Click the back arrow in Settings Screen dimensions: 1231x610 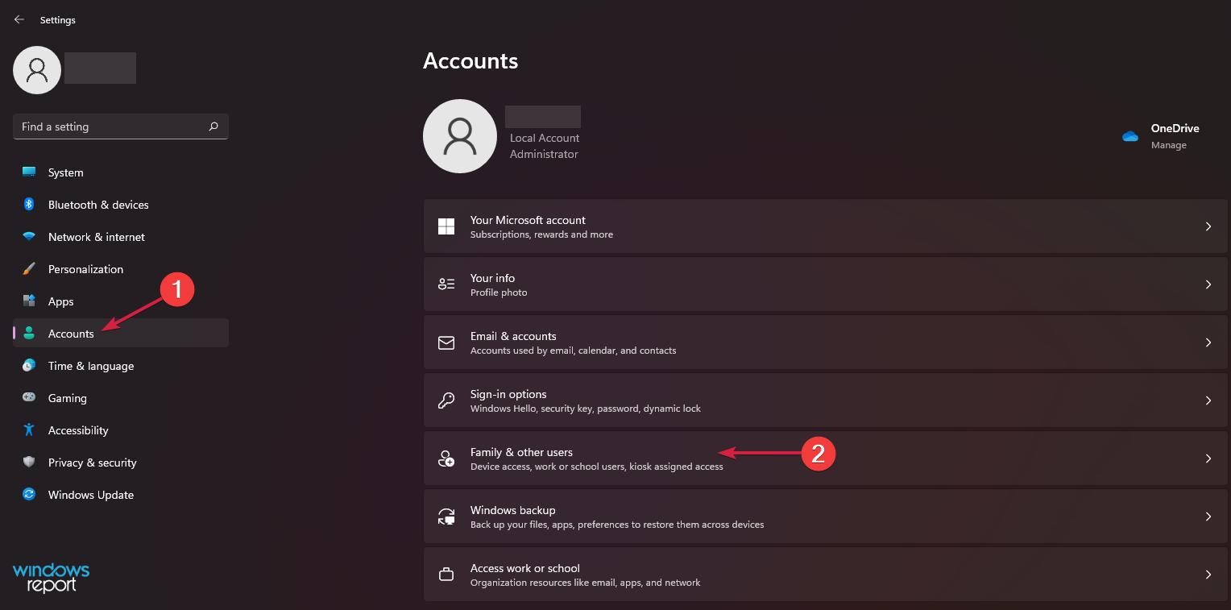coord(19,19)
